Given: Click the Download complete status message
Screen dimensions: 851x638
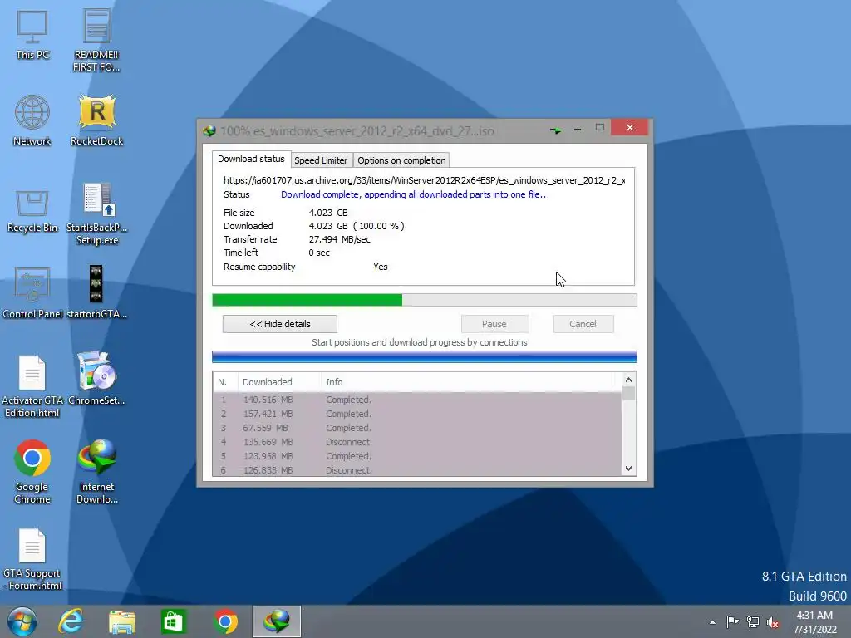Looking at the screenshot, I should 415,194.
